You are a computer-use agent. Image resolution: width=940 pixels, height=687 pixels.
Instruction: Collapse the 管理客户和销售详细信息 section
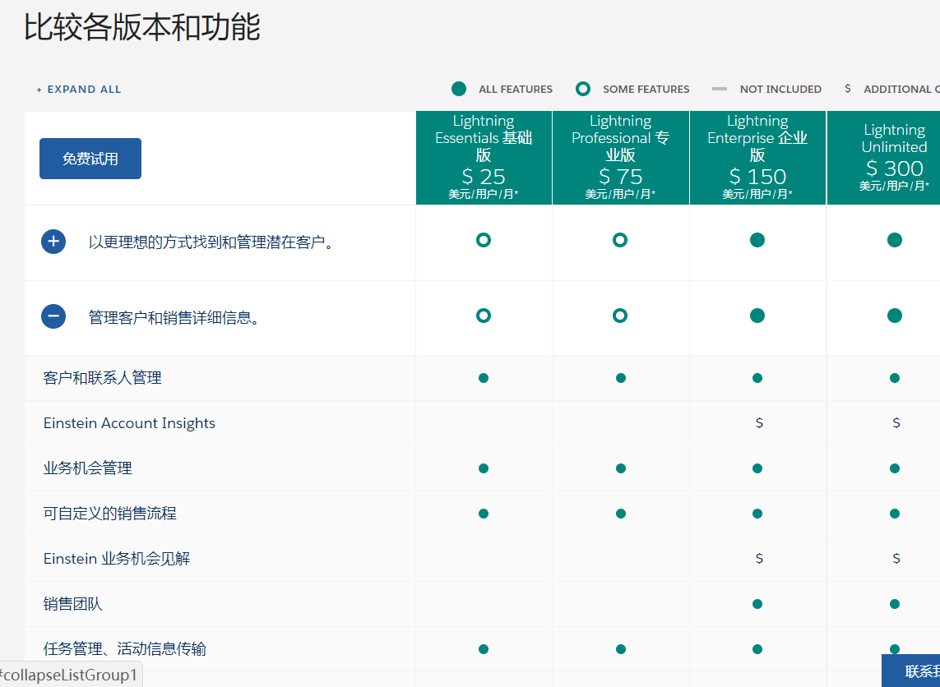click(53, 316)
